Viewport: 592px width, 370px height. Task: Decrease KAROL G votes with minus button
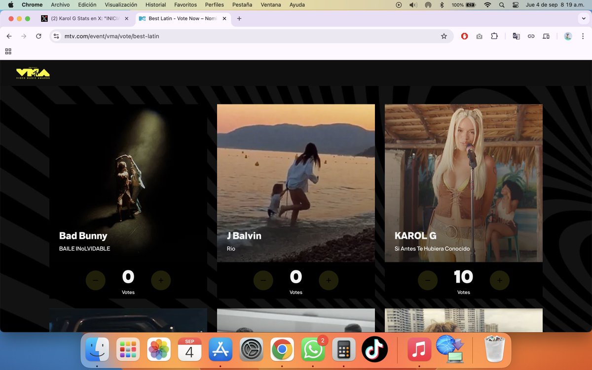(x=428, y=280)
